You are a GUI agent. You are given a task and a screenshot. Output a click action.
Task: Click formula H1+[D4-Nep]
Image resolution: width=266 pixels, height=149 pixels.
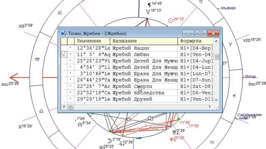pos(197,48)
